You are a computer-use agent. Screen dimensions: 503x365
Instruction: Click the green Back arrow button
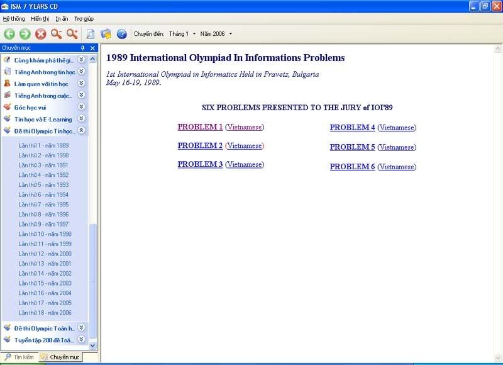tap(9, 34)
